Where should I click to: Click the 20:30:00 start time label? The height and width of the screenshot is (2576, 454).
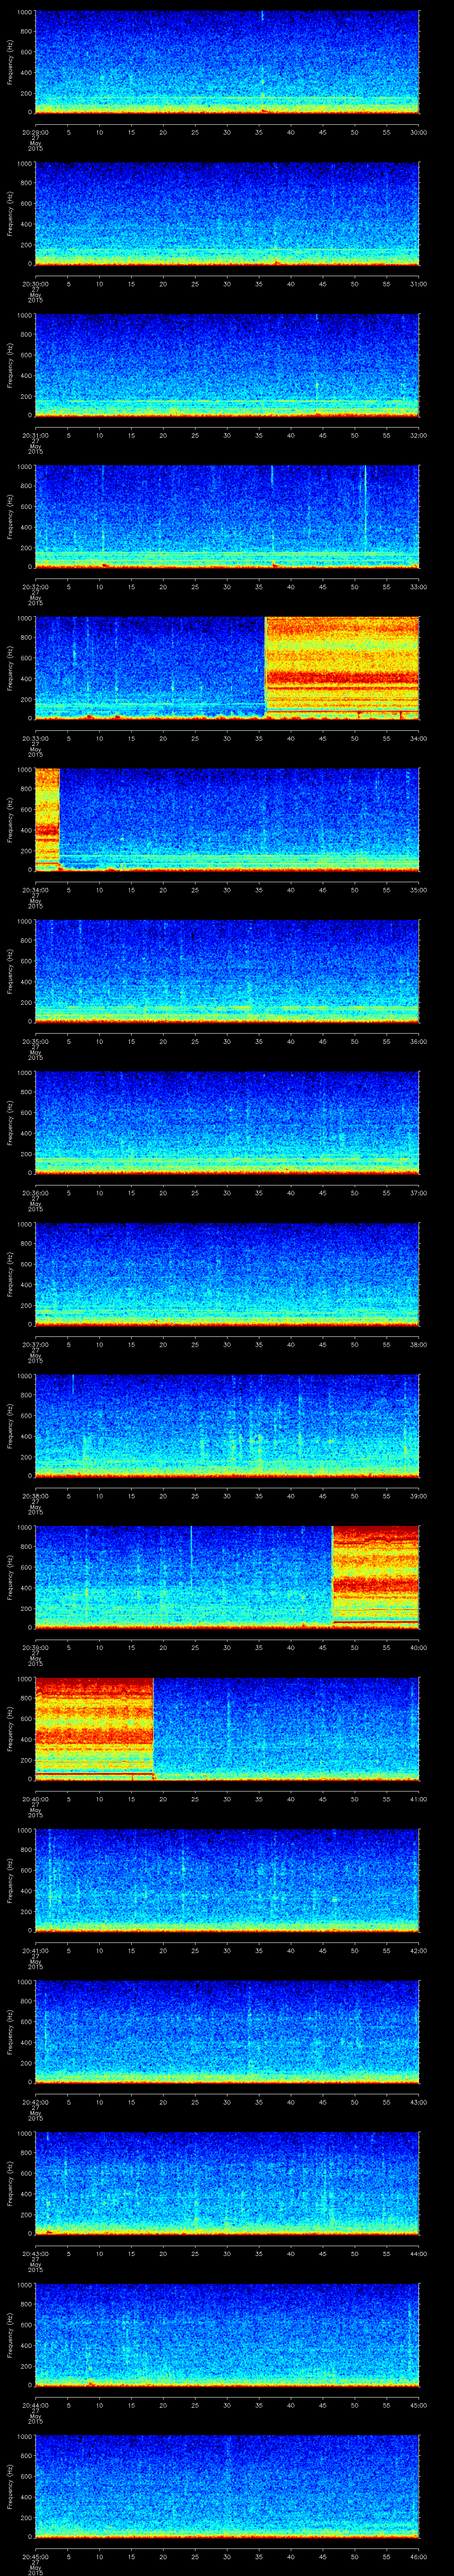coord(35,284)
